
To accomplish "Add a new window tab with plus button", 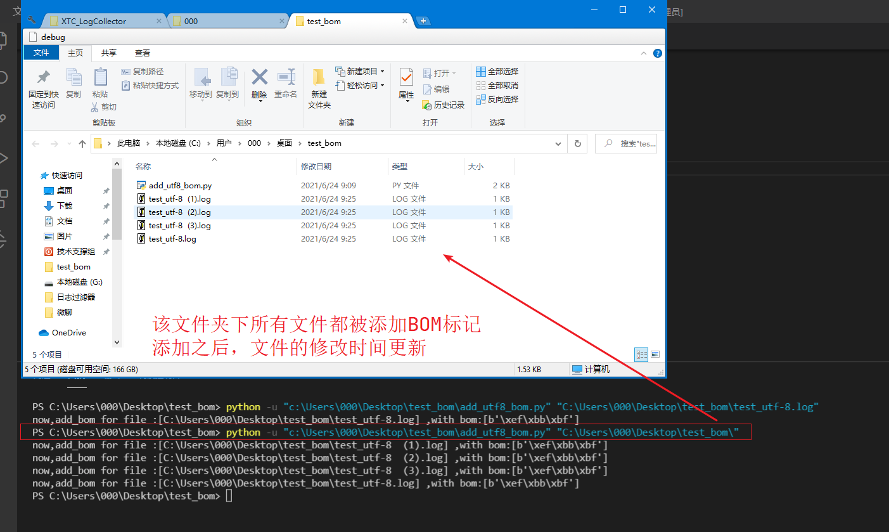I will click(x=423, y=21).
